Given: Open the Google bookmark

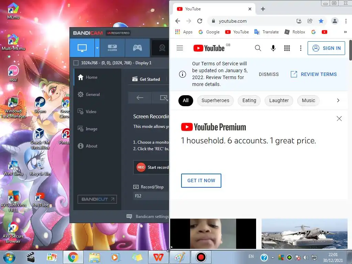Looking at the screenshot, I should tap(209, 32).
